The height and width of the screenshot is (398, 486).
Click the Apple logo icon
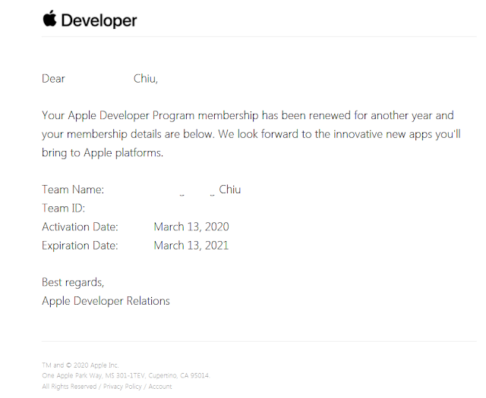click(49, 18)
